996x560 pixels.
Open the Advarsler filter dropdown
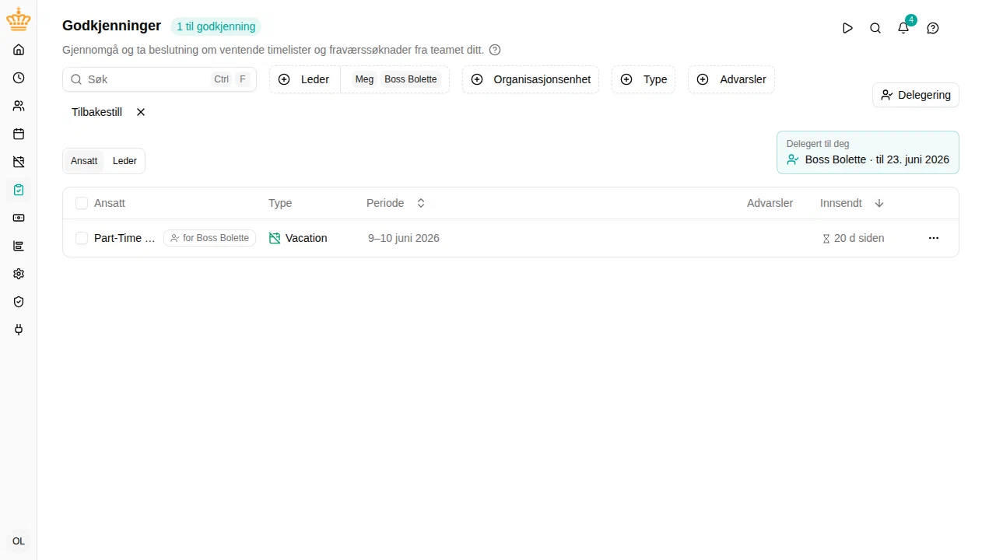coord(731,79)
